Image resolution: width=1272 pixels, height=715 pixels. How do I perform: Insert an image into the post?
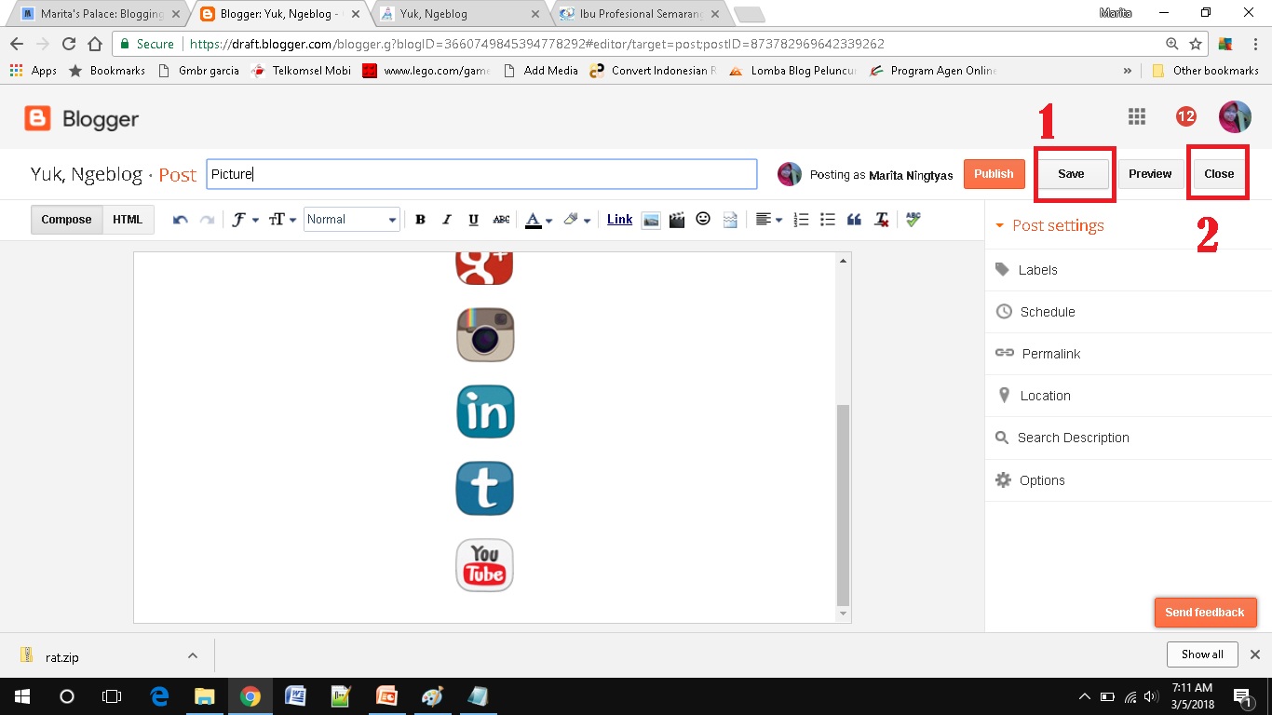(651, 219)
